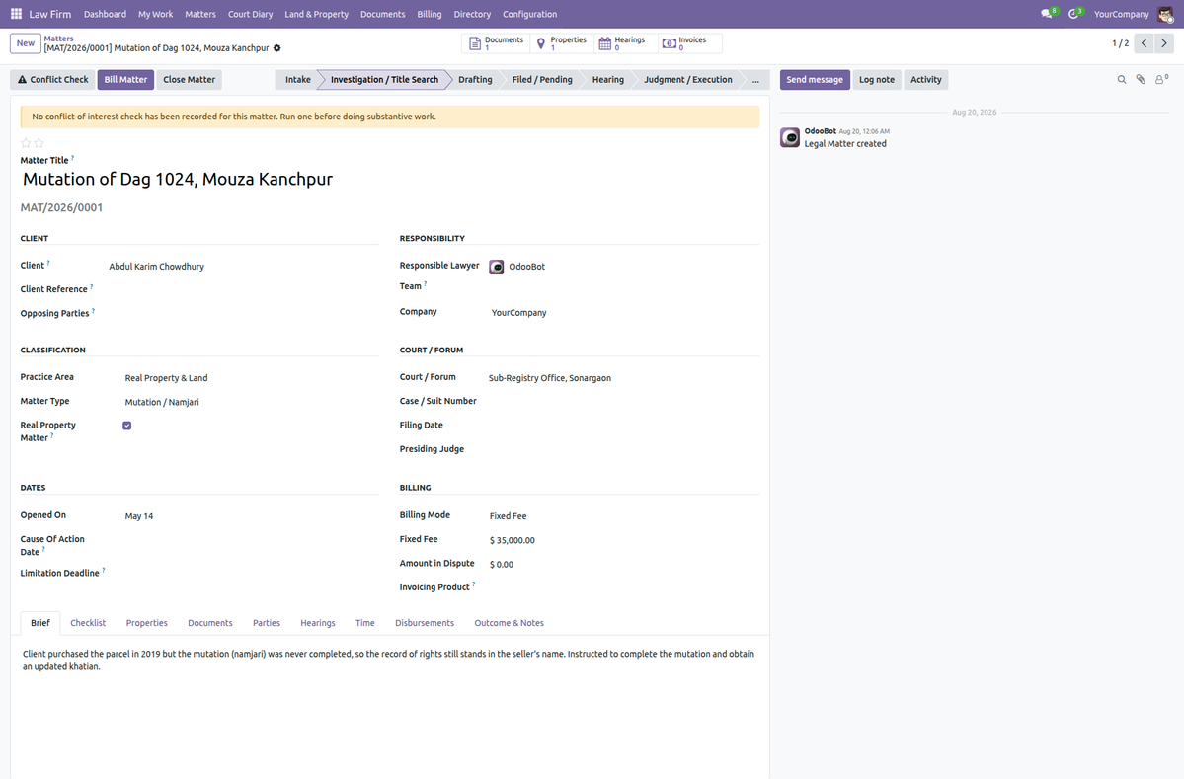Switch to the Checklist tab

tap(88, 623)
